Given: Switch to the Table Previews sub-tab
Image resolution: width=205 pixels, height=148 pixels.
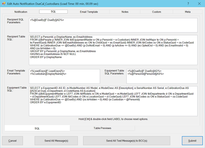Looking at the screenshot, I should pyautogui.click(x=102, y=128).
